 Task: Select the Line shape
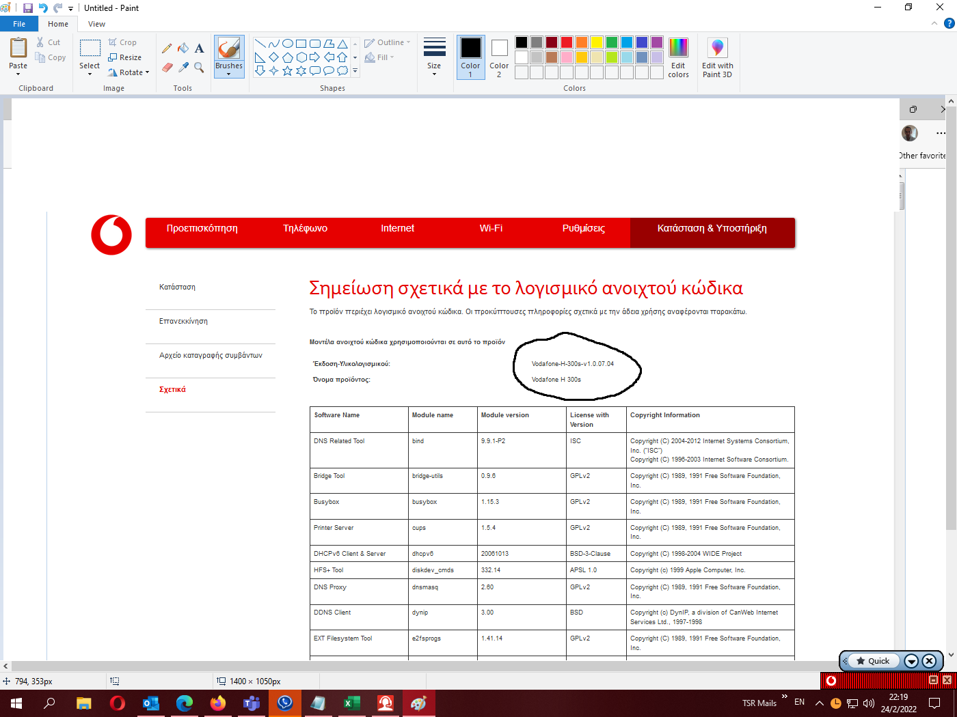(x=260, y=44)
